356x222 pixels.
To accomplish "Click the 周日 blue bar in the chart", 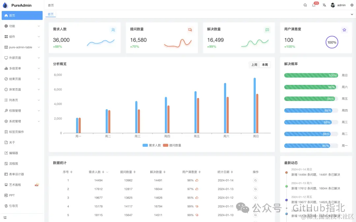I will click(254, 105).
